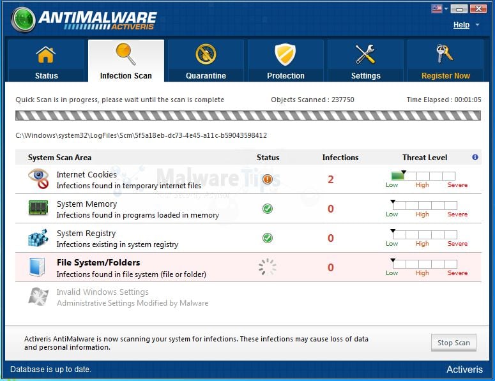Expand the Help dropdown arrow
Screen dimensions: 495x381
477,25
